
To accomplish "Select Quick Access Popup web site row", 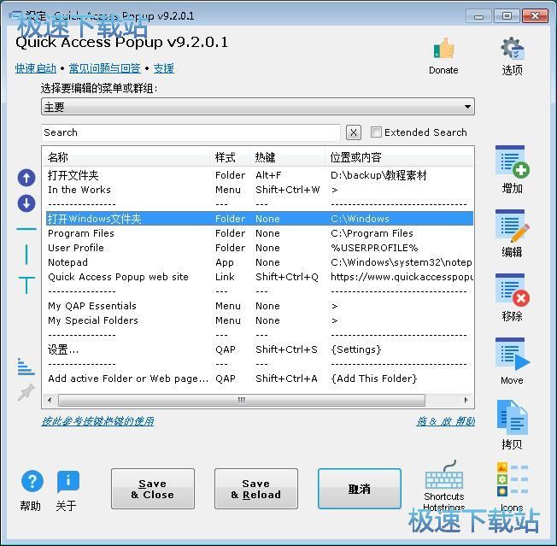I will coord(260,277).
